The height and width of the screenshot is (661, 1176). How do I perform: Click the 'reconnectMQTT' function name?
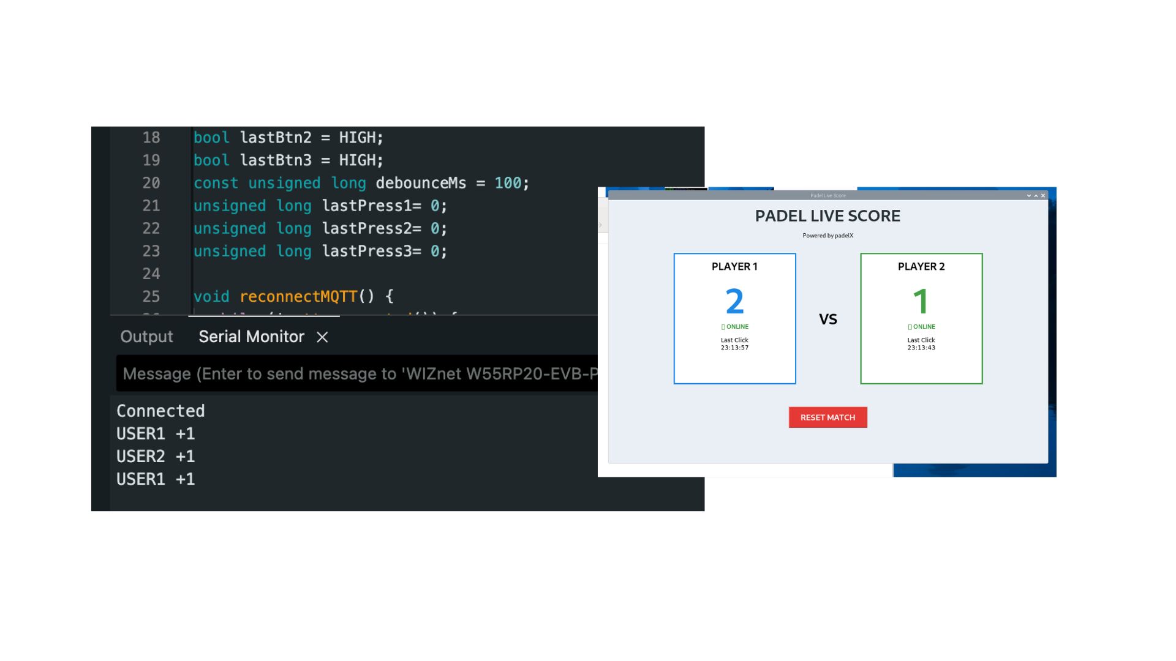coord(298,297)
